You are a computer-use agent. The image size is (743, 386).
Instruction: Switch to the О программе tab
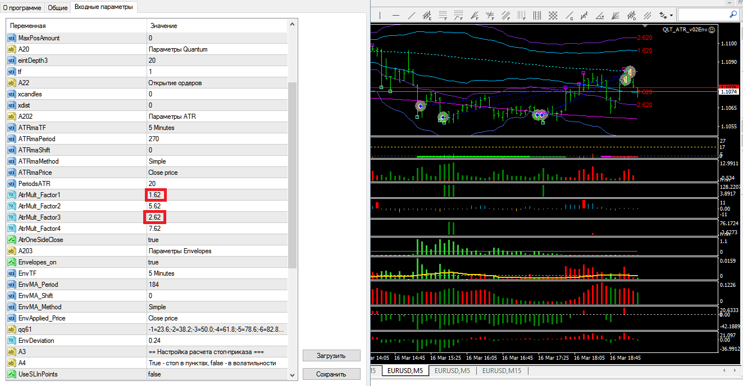point(22,8)
